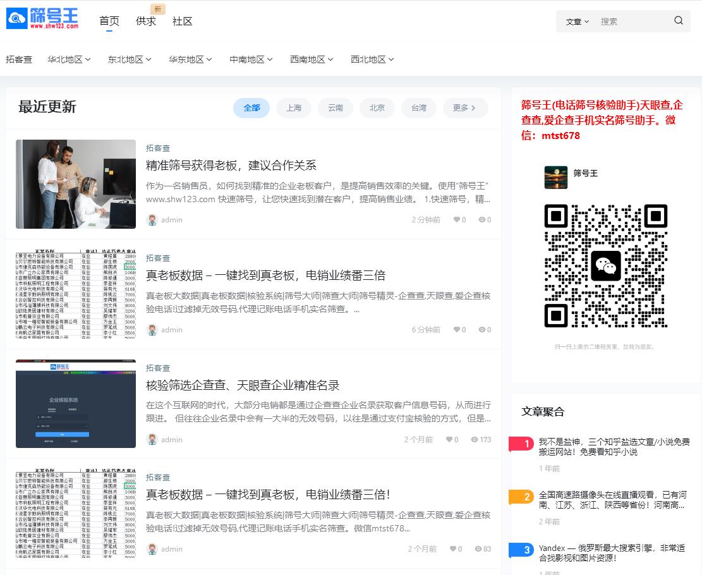This screenshot has height=575, width=702.
Task: Show more categories with 更多 button
Action: [465, 108]
